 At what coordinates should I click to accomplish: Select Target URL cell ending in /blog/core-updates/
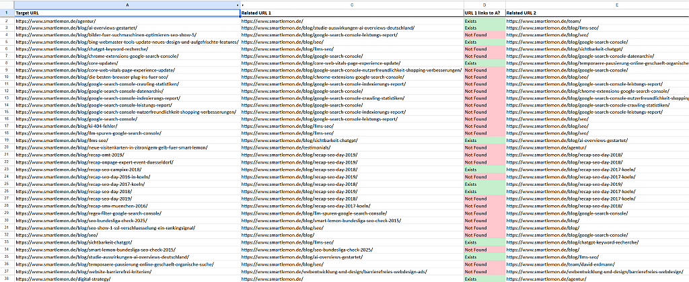(127, 63)
